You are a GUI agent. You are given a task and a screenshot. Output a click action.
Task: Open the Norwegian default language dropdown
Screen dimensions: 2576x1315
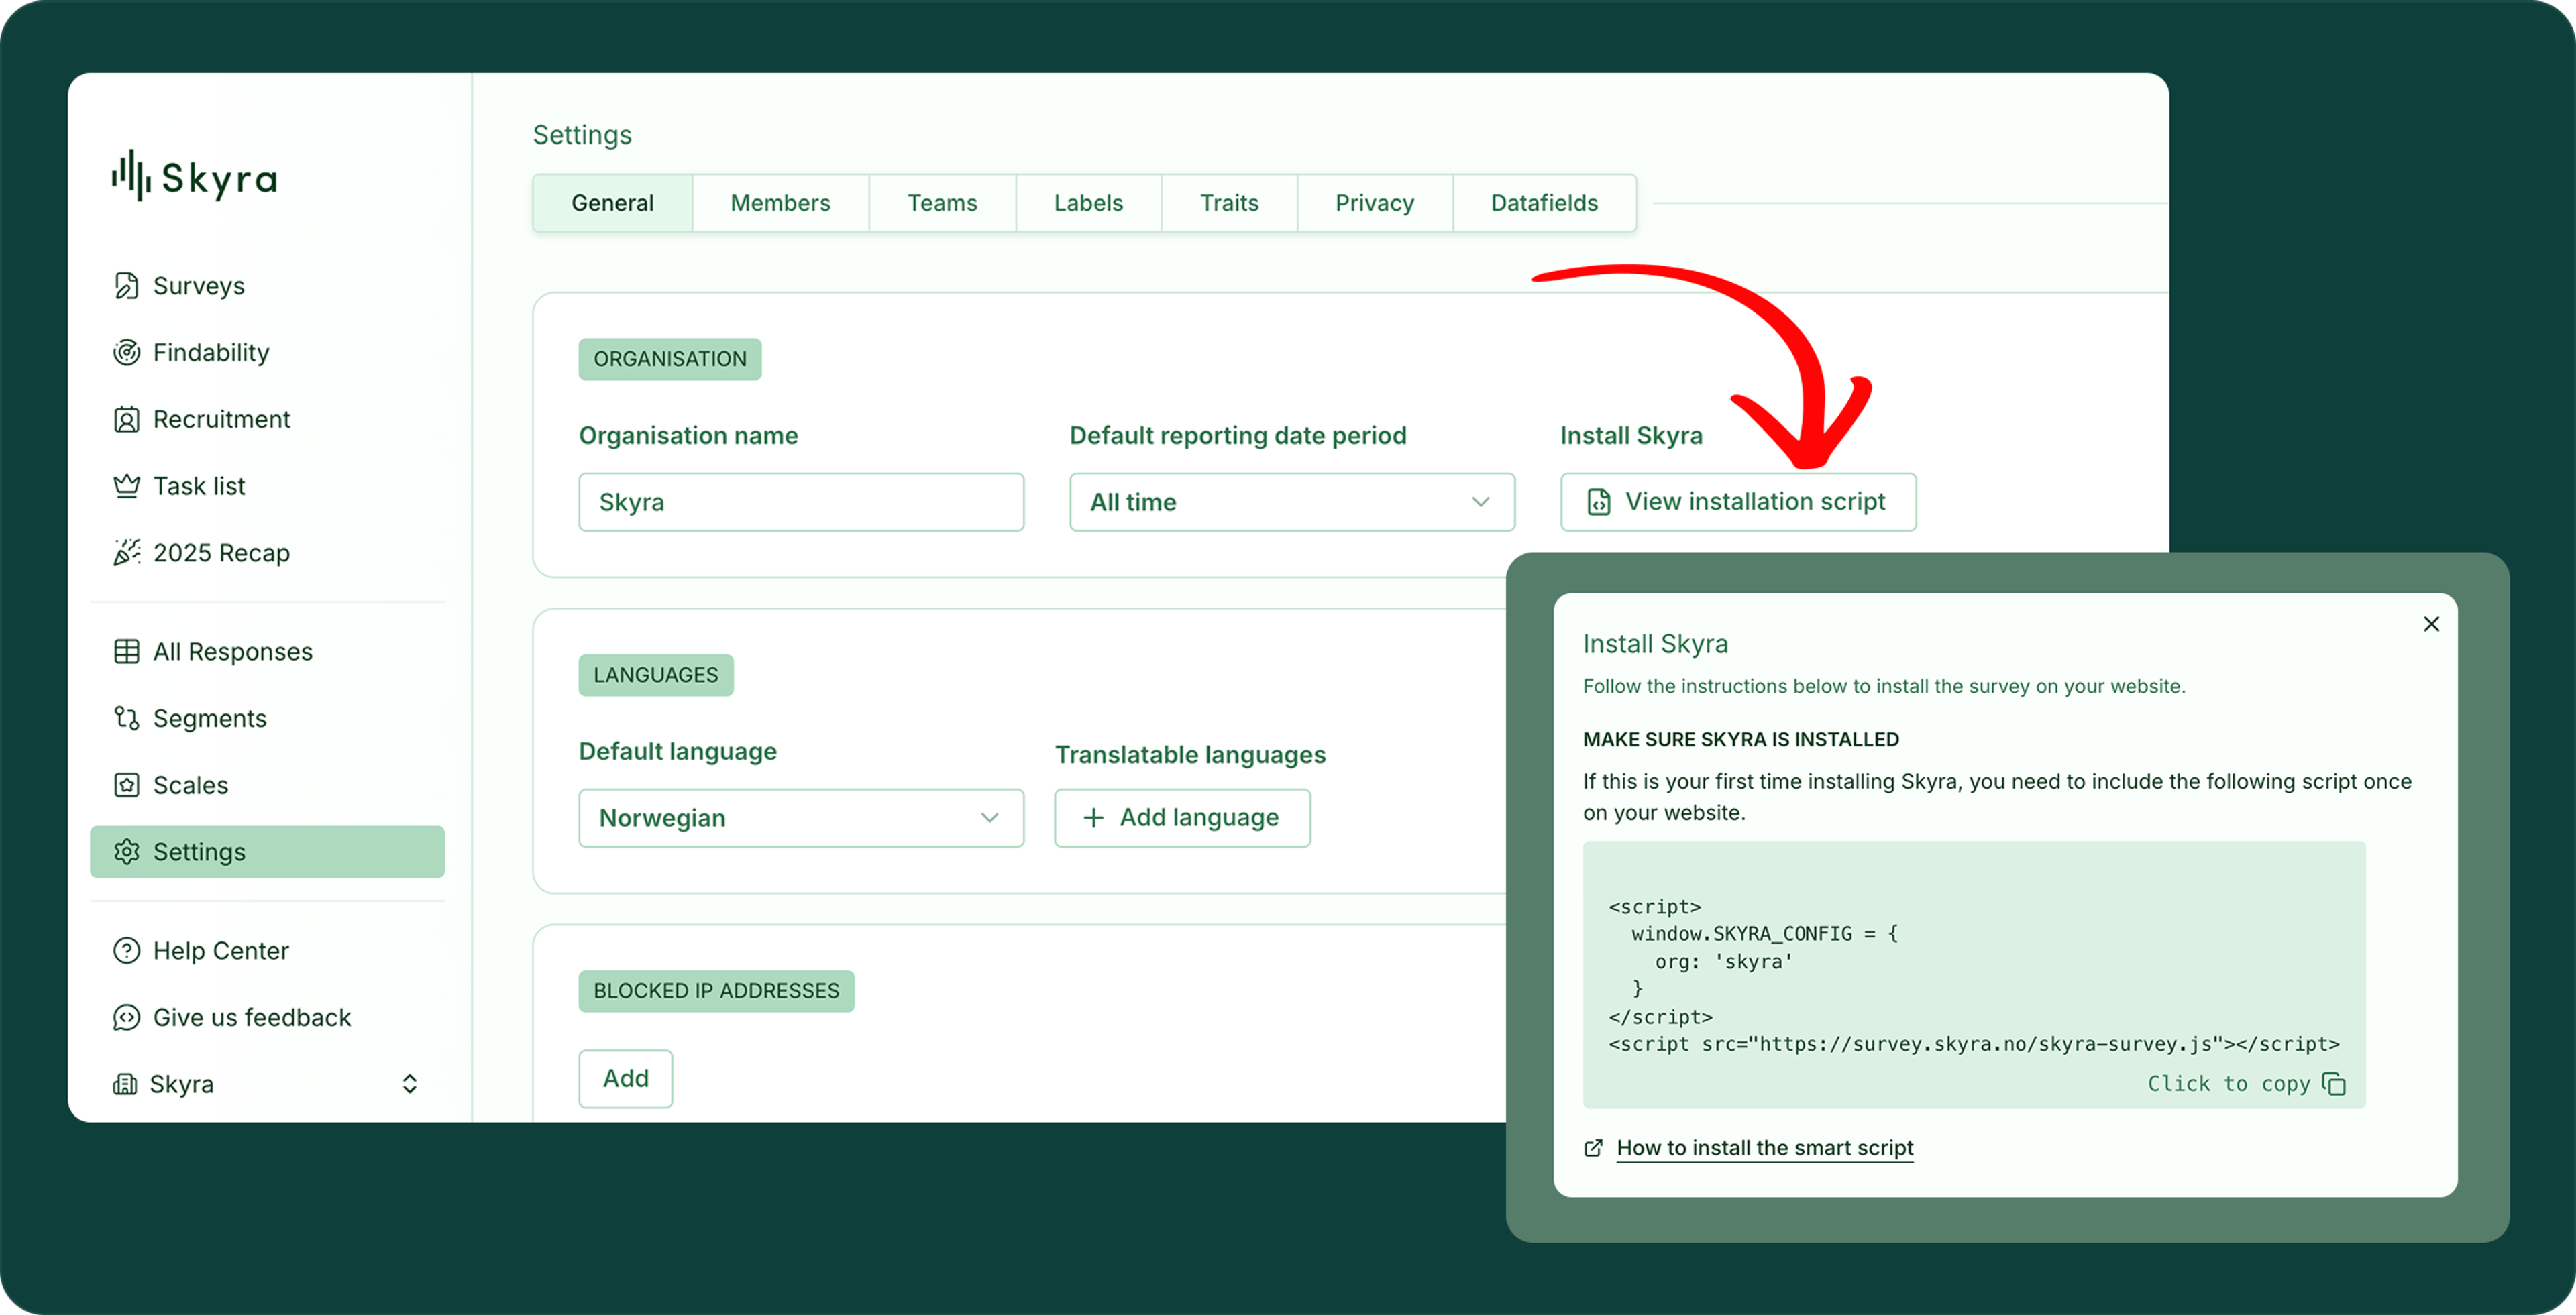[801, 818]
